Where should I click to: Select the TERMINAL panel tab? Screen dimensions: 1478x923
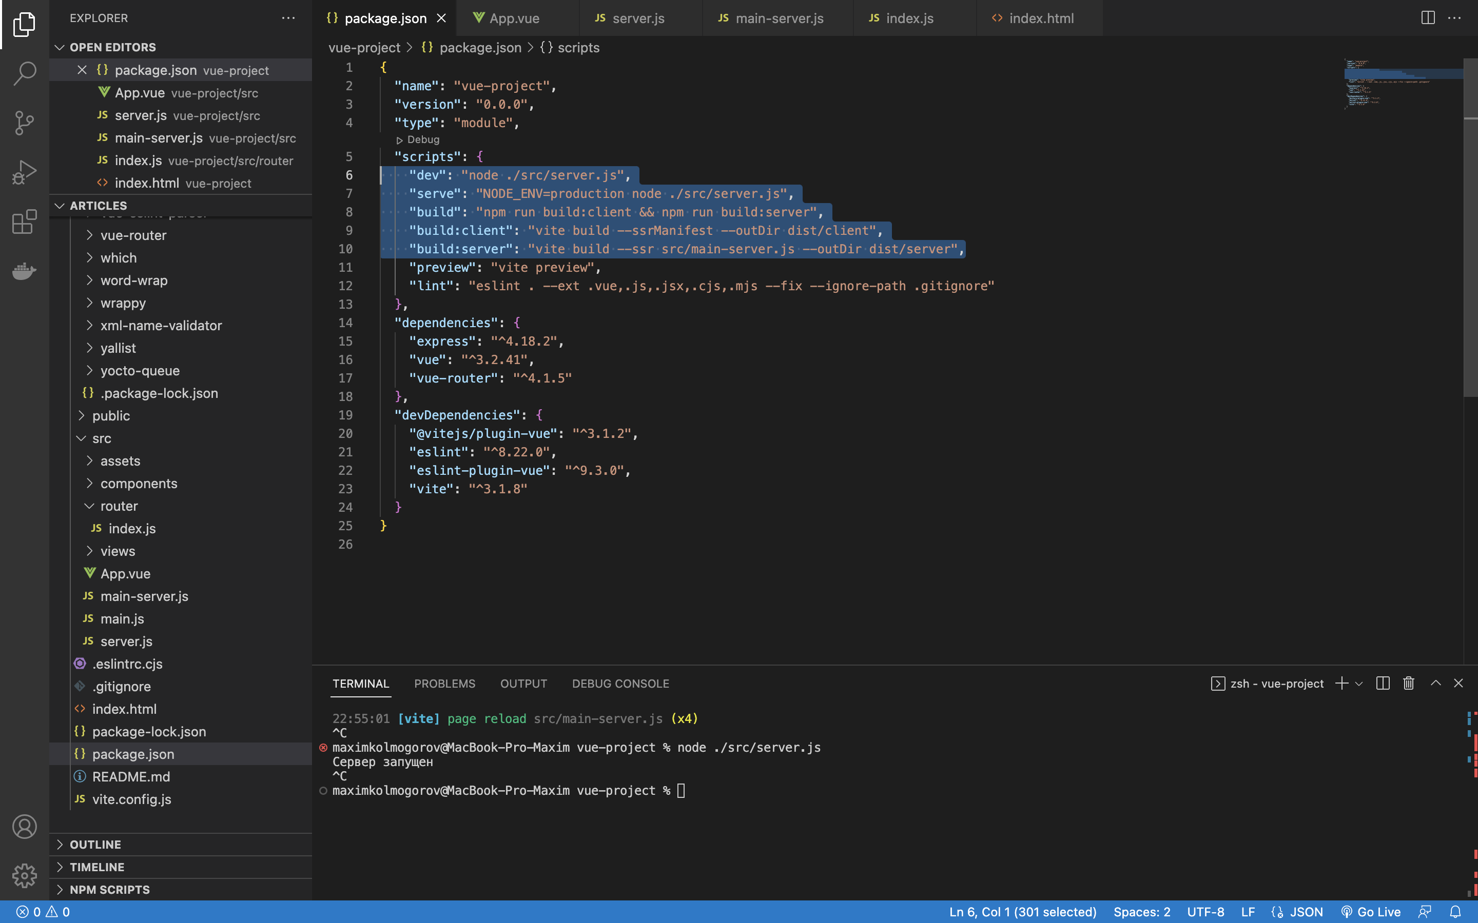361,684
